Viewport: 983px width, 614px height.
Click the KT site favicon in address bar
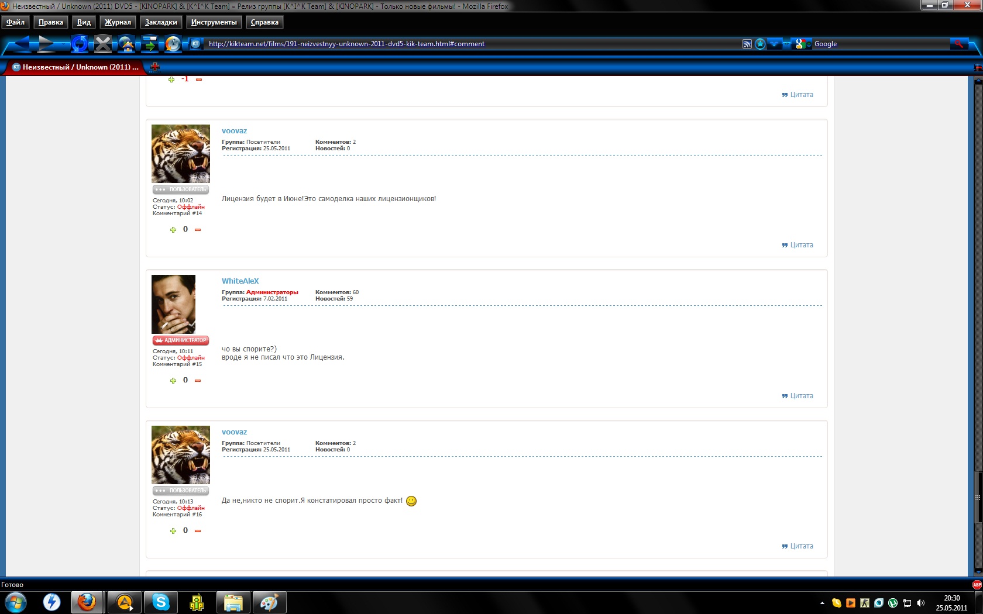point(196,44)
